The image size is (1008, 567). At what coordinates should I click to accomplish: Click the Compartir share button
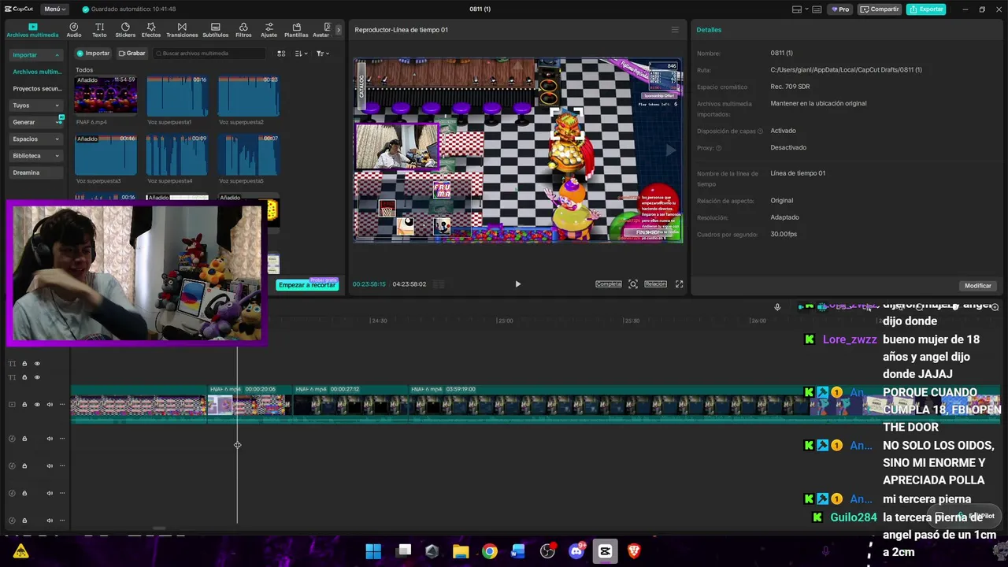pos(880,9)
